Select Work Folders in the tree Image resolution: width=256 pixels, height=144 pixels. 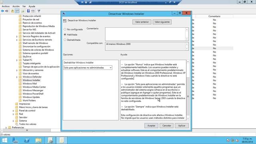click(29, 100)
